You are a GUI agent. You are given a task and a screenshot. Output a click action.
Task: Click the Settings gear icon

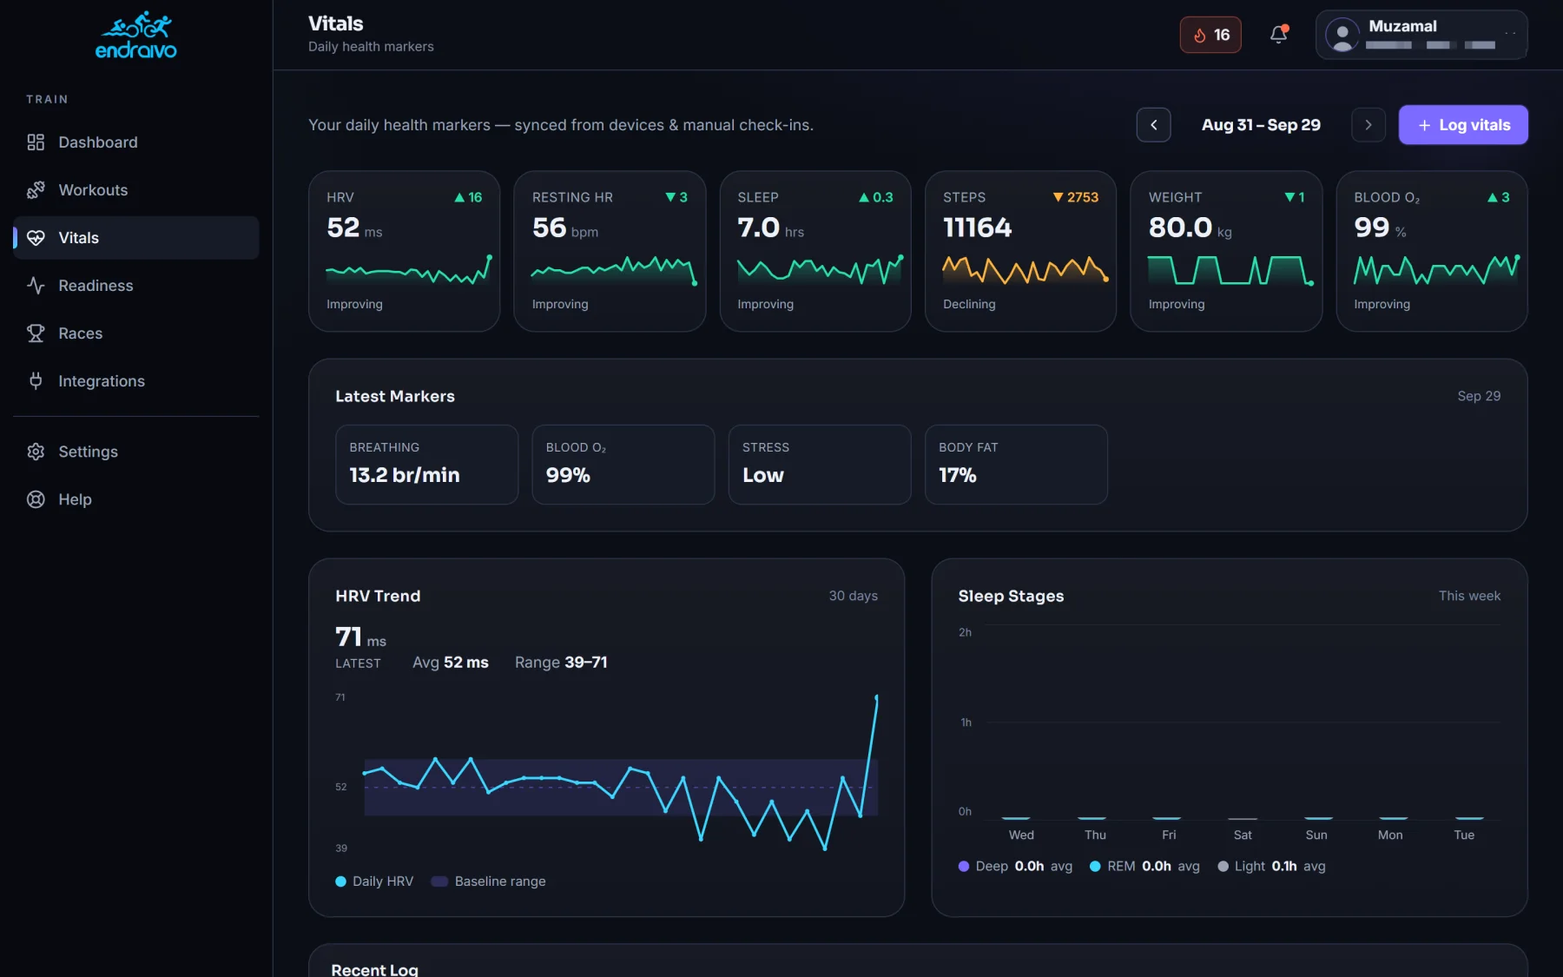36,452
